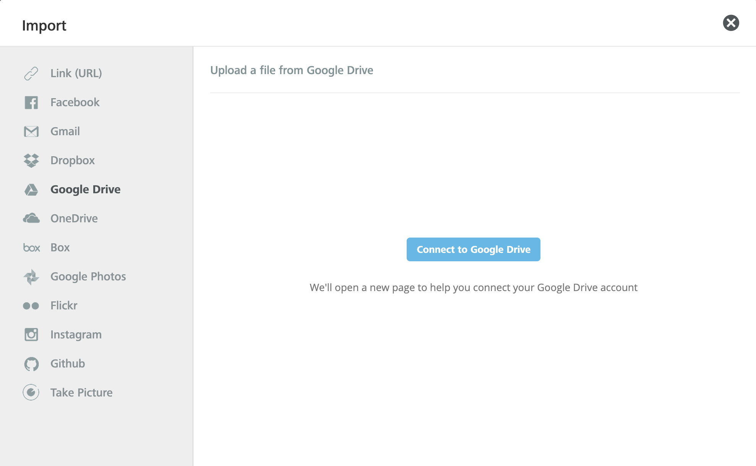Click the Instagram camera icon
756x466 pixels.
[31, 335]
